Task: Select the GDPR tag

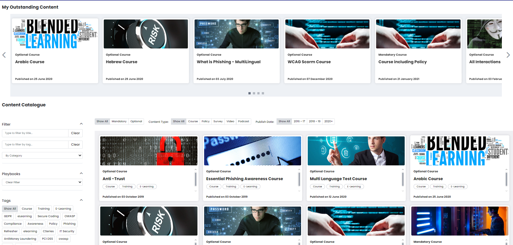Action: click(x=8, y=216)
